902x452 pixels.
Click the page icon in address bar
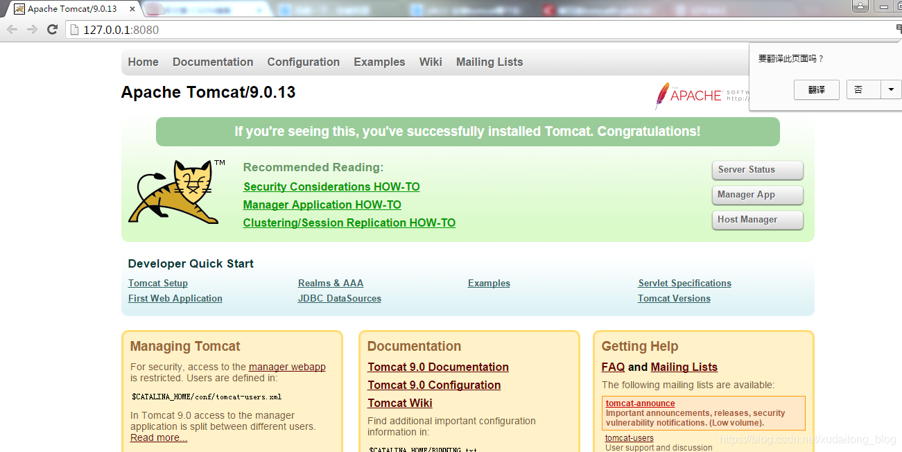(75, 30)
